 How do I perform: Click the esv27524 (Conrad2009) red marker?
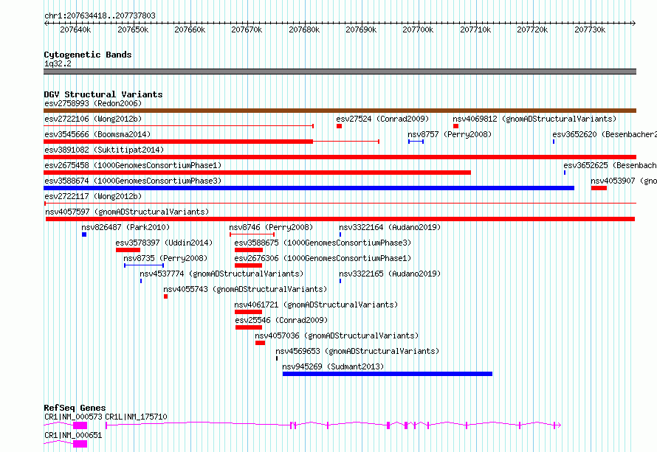tap(339, 126)
